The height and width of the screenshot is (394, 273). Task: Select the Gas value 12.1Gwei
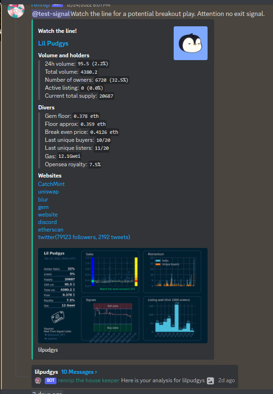(x=69, y=156)
